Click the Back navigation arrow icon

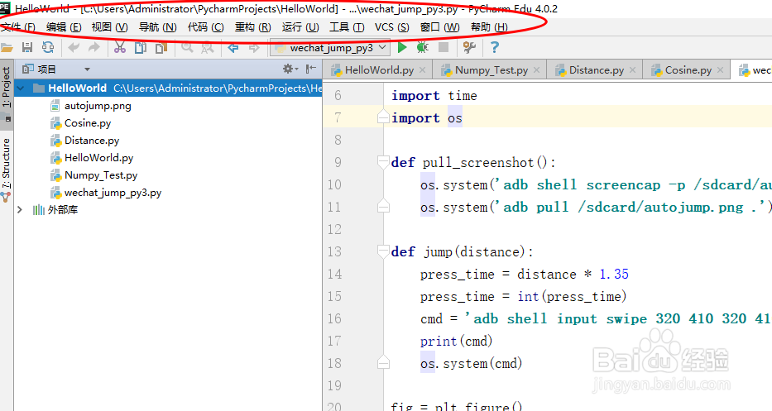tap(233, 48)
